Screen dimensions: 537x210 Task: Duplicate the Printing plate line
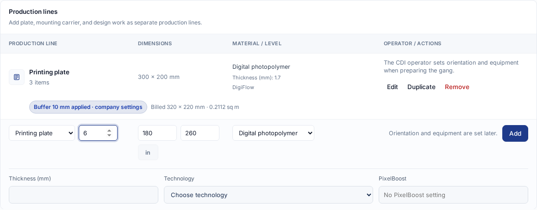pos(421,87)
